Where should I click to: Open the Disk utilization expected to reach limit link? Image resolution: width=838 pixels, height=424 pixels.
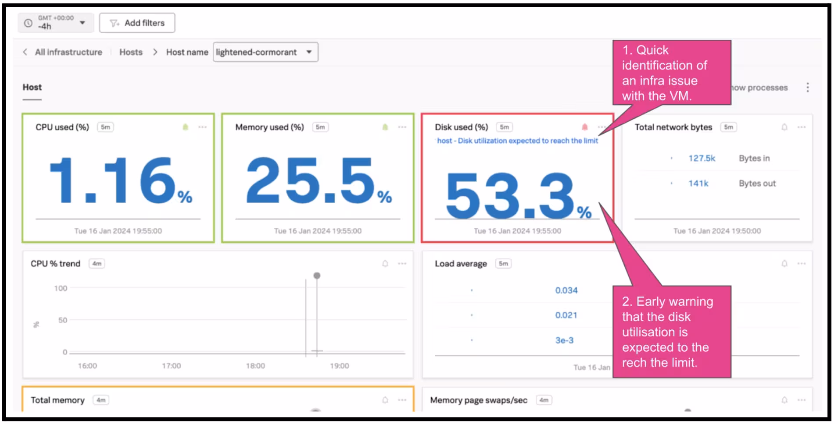click(517, 141)
